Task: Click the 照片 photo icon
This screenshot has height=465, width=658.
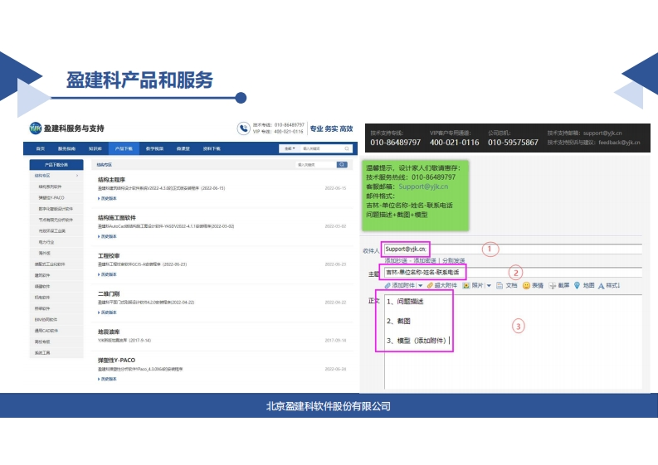Action: 465,285
